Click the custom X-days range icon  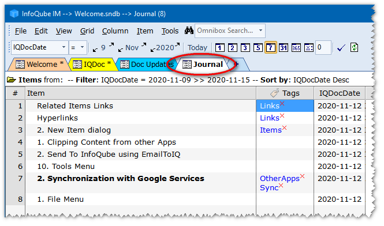[x=309, y=48]
